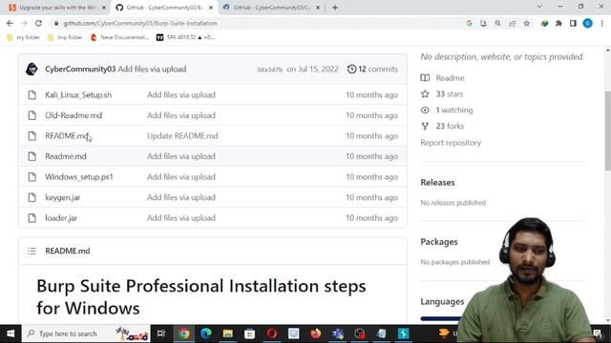Click the page vertical scrollbar thumb

click(608, 131)
